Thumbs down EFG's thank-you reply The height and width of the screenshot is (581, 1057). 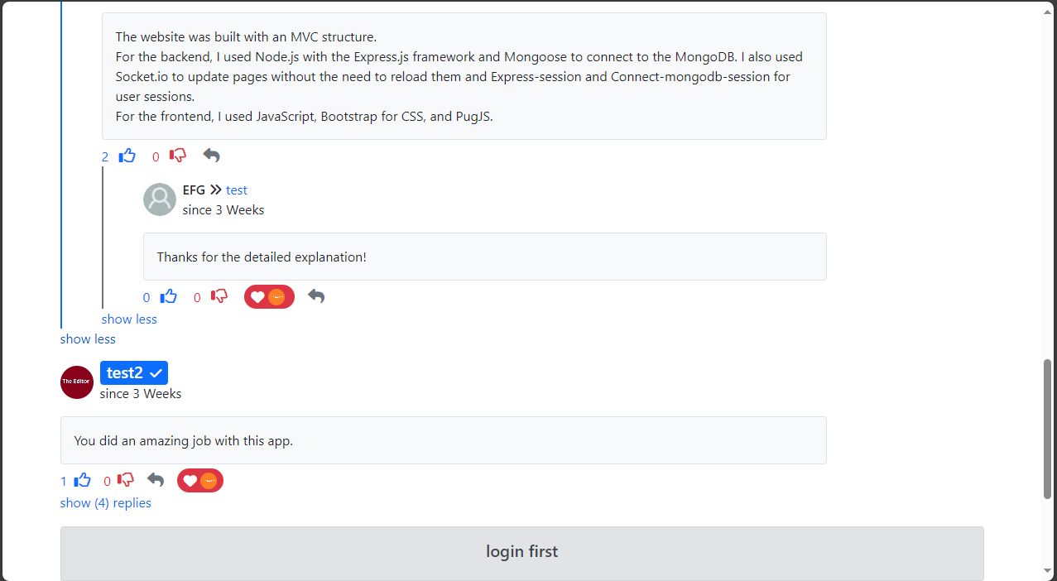[x=219, y=296]
